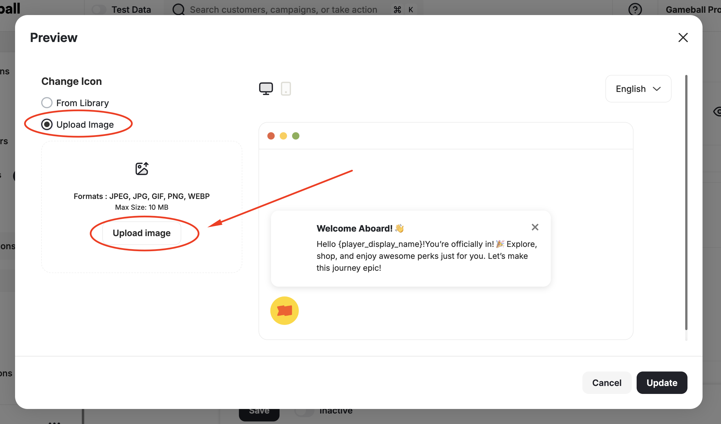Dismiss the Welcome Aboard notification card
721x424 pixels.
click(x=535, y=227)
